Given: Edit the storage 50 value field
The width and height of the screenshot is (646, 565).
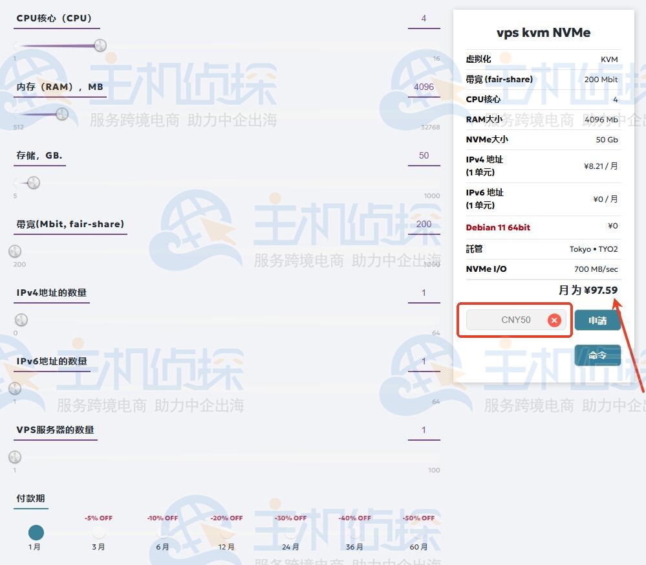Looking at the screenshot, I should (424, 156).
